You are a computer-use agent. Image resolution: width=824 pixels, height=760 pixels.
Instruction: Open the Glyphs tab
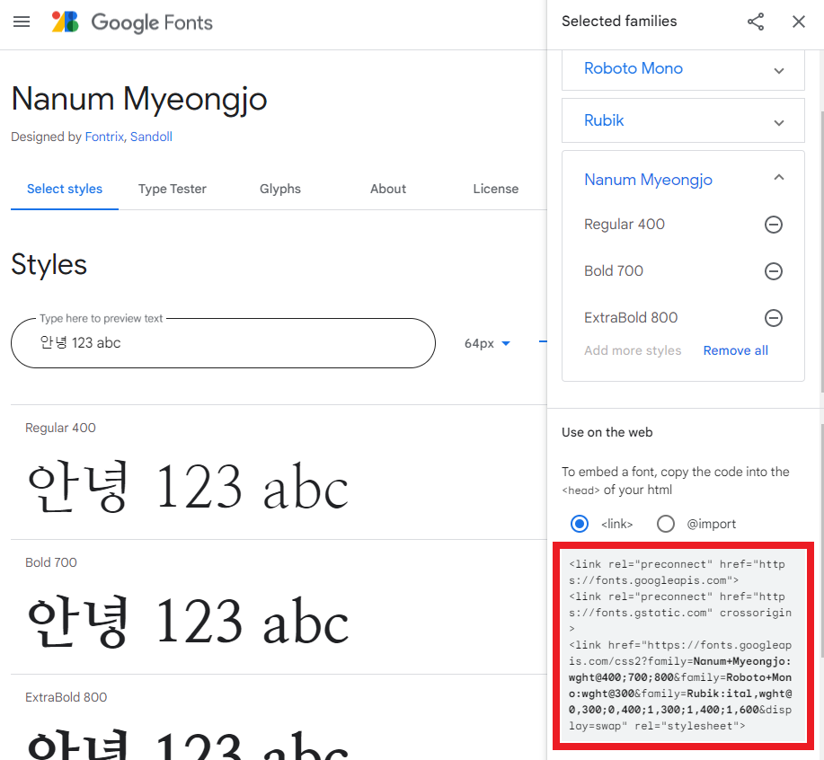280,189
